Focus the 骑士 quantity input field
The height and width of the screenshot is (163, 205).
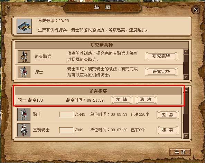click(x=66, y=114)
